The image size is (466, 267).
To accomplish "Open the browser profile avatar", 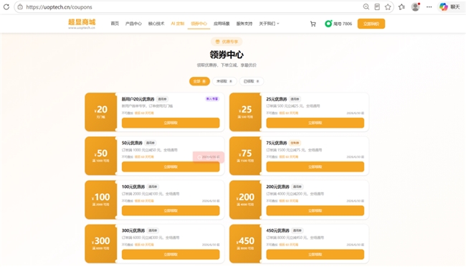I will click(415, 7).
